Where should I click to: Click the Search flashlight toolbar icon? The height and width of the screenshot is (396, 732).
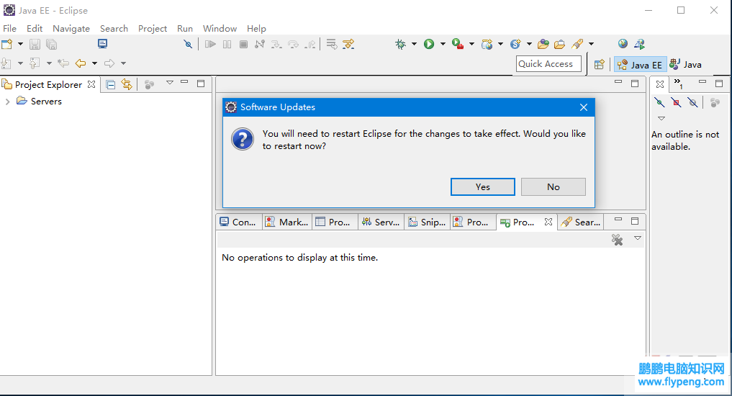click(577, 45)
